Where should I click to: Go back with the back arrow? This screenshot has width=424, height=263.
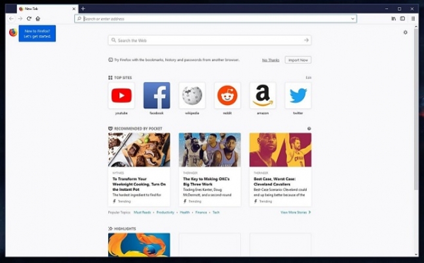click(x=11, y=18)
